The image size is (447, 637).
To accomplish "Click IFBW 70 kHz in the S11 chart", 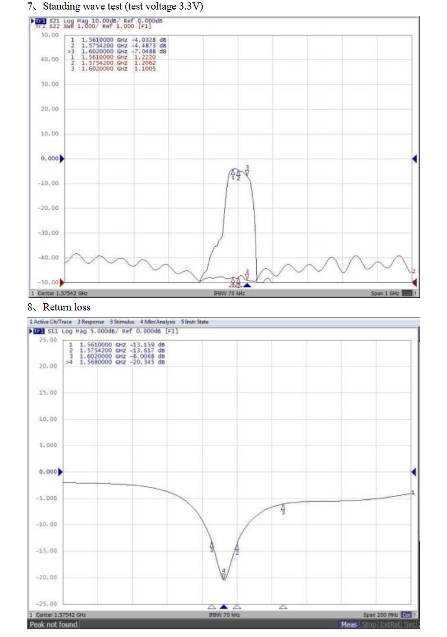I will (224, 615).
